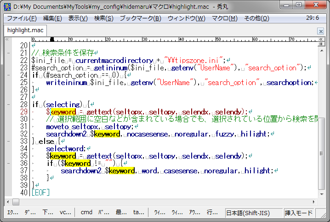Open the 表示(V) menu

(x=78, y=18)
